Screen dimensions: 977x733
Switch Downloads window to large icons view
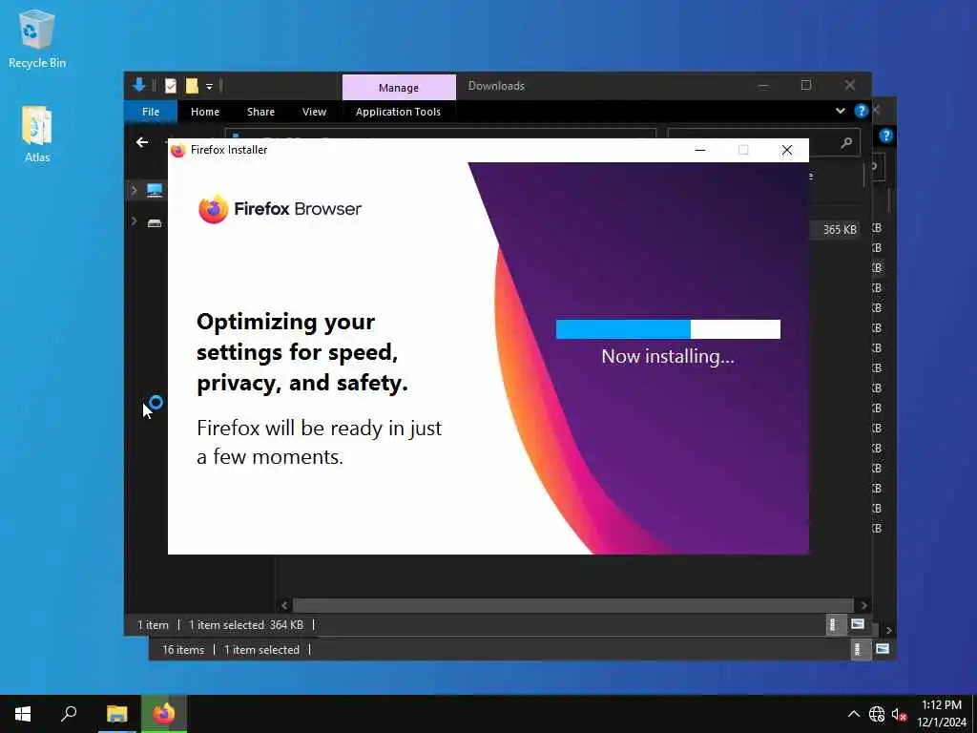click(x=858, y=624)
